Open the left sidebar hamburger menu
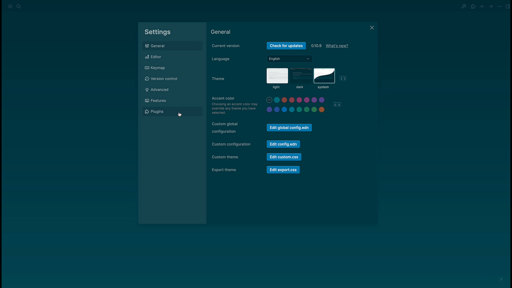The width and height of the screenshot is (512, 288). (x=10, y=6)
